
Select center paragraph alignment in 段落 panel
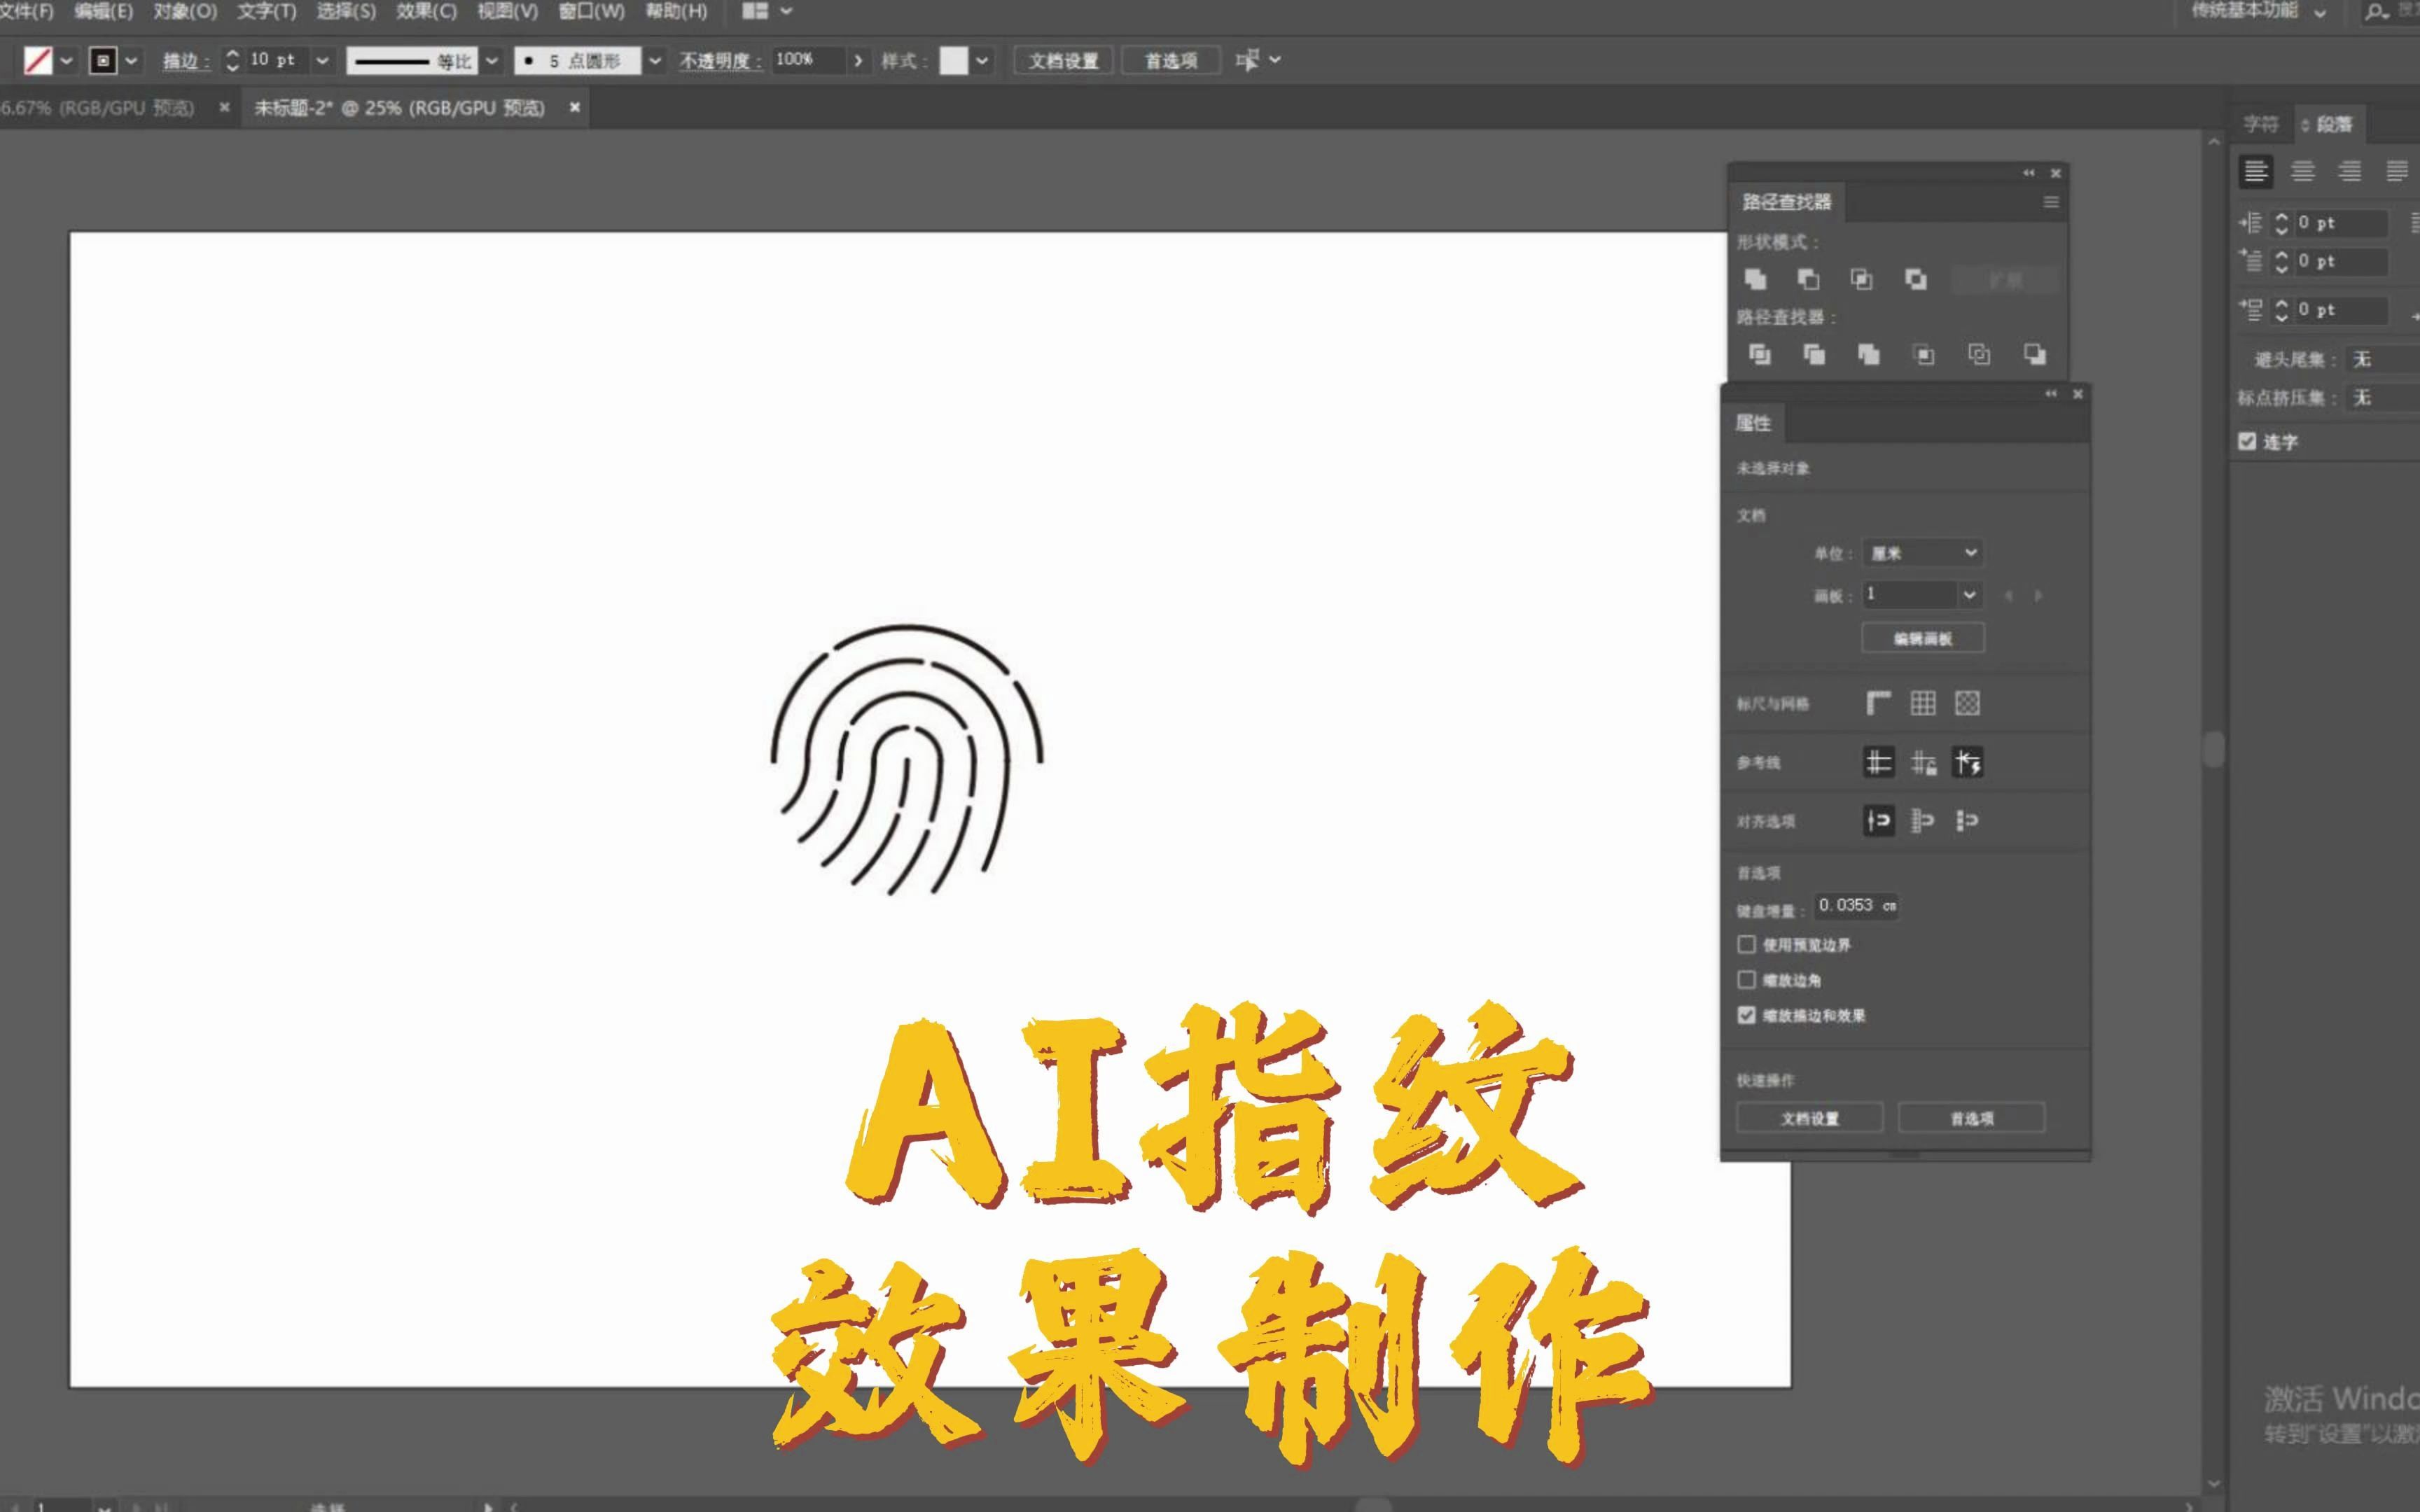2303,171
